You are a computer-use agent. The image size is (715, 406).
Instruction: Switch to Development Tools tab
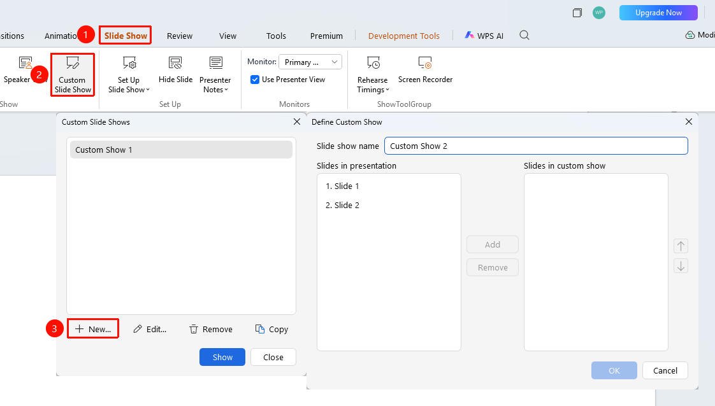click(x=404, y=36)
